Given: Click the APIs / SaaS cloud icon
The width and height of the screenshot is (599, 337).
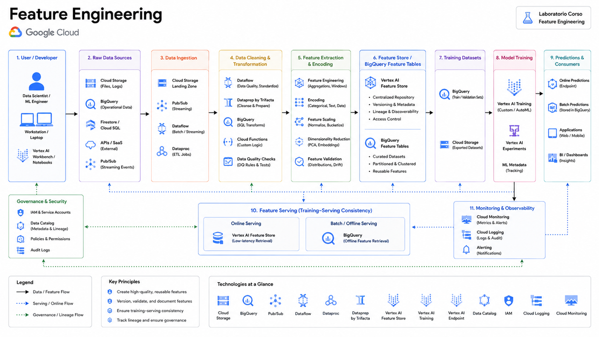Looking at the screenshot, I should point(91,145).
